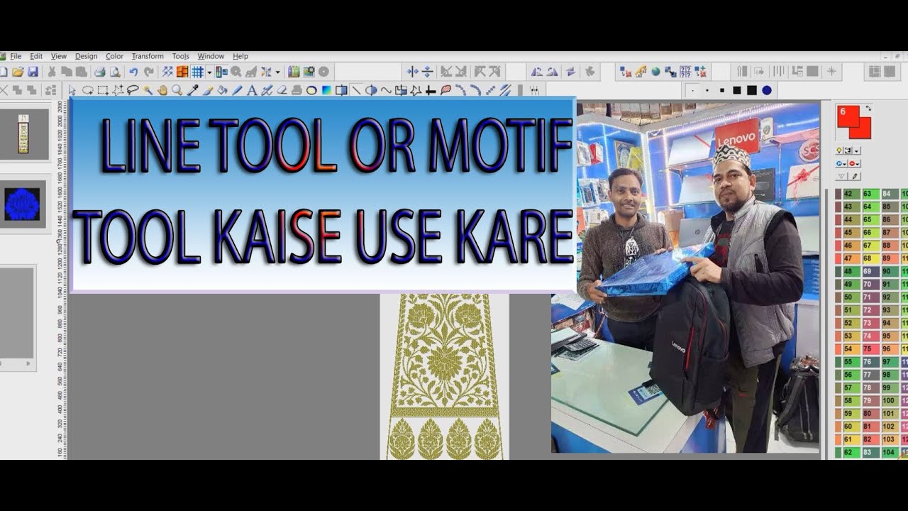Viewport: 908px width, 511px height.
Task: Select the eraser tool
Action: [282, 90]
